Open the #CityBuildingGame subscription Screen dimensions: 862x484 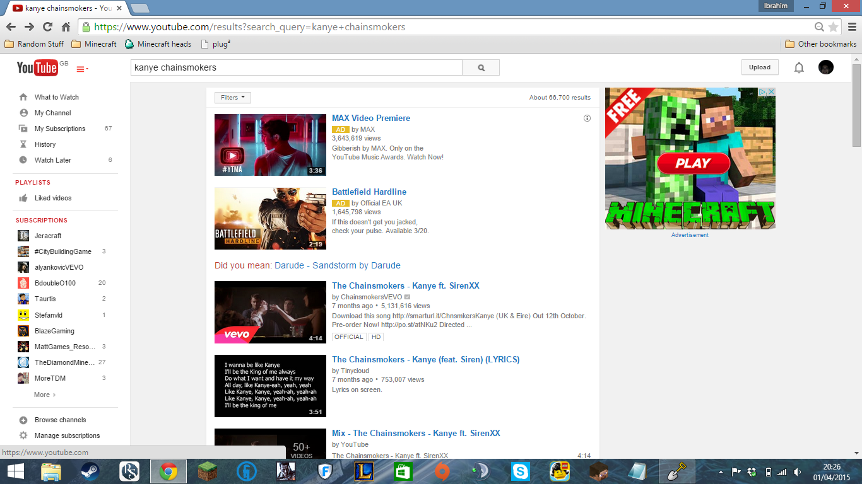point(63,251)
